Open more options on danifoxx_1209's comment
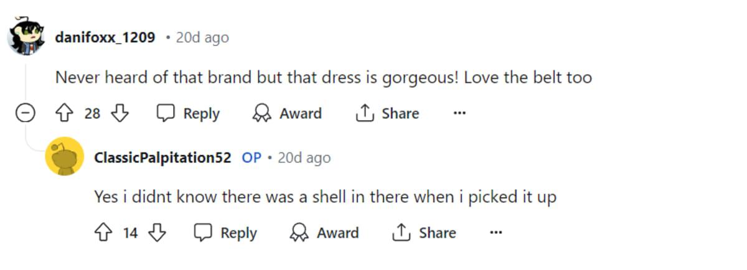747x270 pixels. pyautogui.click(x=459, y=113)
